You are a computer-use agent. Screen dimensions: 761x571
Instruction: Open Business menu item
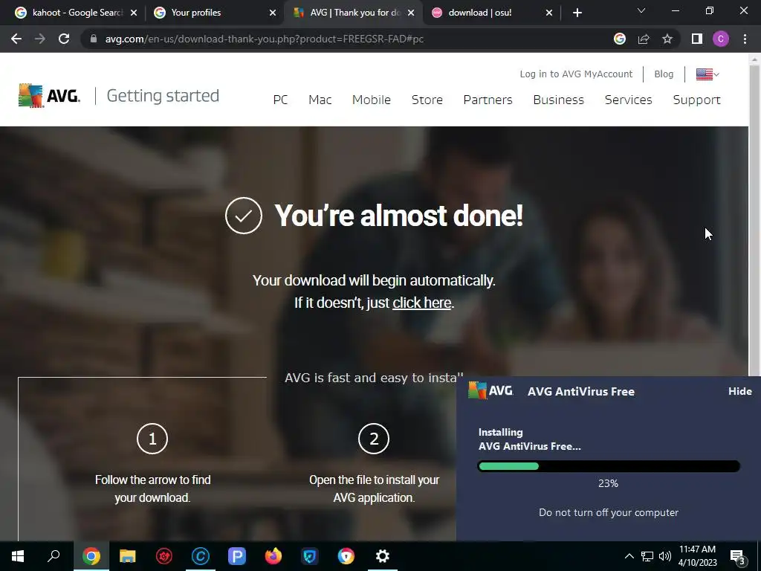559,100
